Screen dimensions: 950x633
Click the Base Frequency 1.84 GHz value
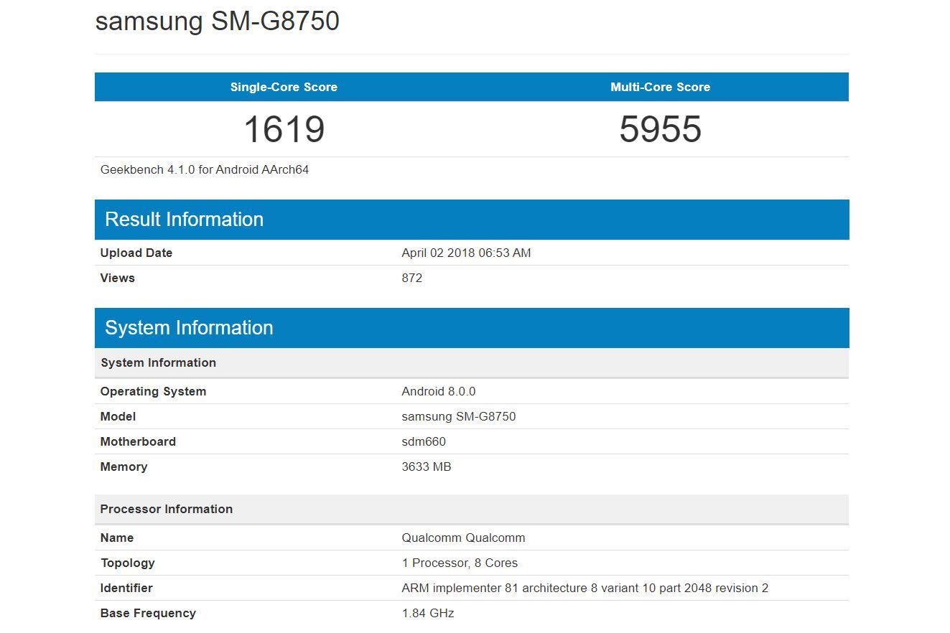pos(427,613)
